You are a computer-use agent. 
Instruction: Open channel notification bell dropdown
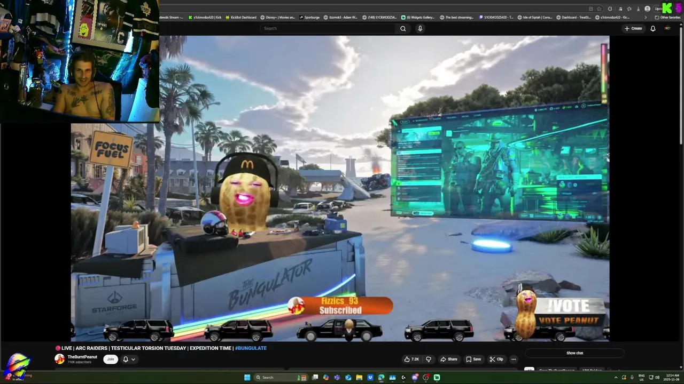click(x=129, y=359)
